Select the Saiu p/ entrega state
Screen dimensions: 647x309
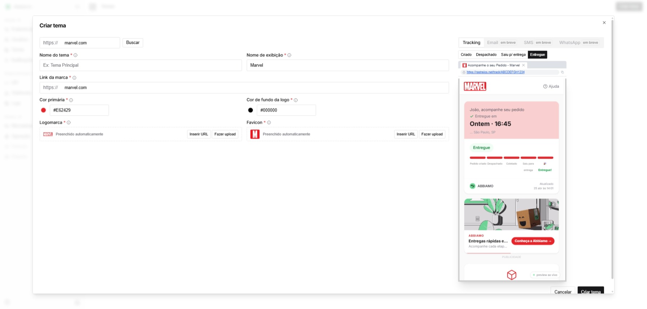(513, 55)
